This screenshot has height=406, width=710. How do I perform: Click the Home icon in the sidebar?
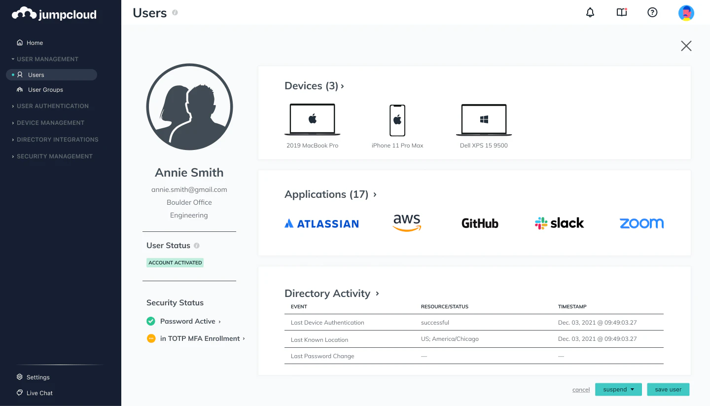tap(19, 42)
